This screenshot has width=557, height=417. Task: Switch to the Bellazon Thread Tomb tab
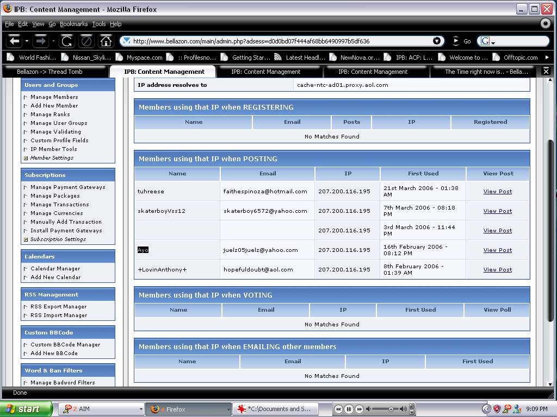click(x=49, y=72)
